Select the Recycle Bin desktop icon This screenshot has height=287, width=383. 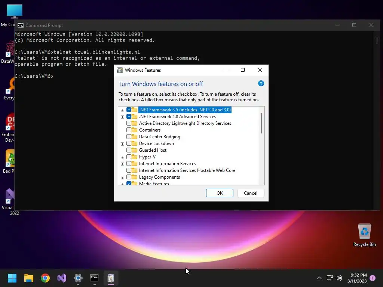tap(364, 235)
